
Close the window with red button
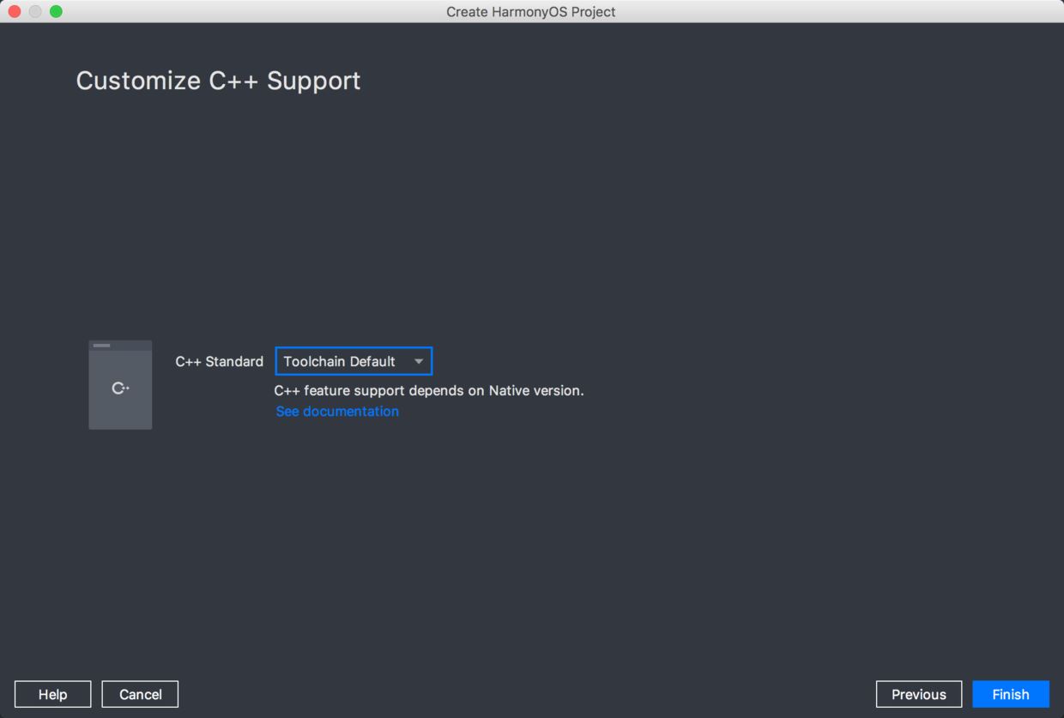tap(15, 11)
